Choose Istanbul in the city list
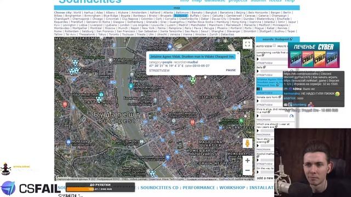351x197 pixels. 269,22
